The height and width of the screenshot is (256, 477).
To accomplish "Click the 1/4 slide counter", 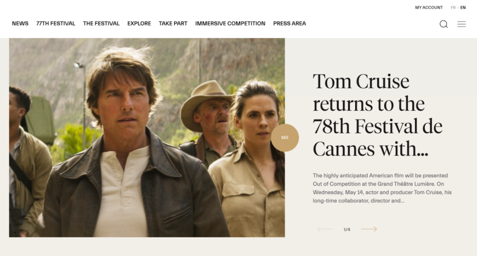I will pos(347,230).
